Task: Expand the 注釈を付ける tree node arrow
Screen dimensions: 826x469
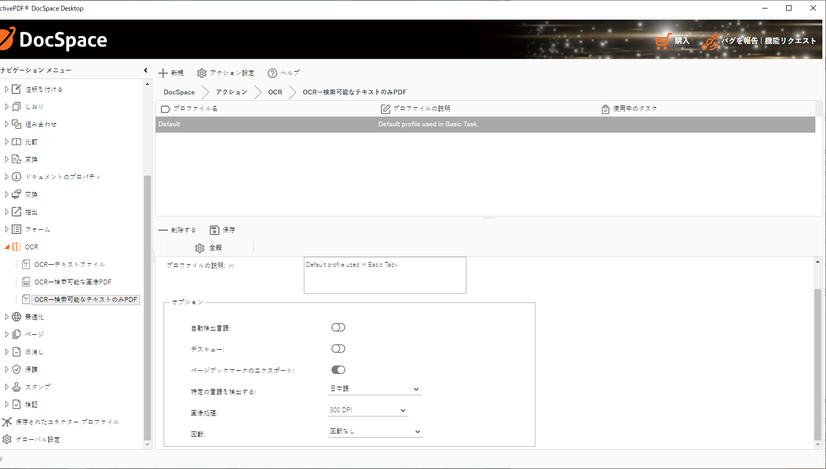Action: 6,89
